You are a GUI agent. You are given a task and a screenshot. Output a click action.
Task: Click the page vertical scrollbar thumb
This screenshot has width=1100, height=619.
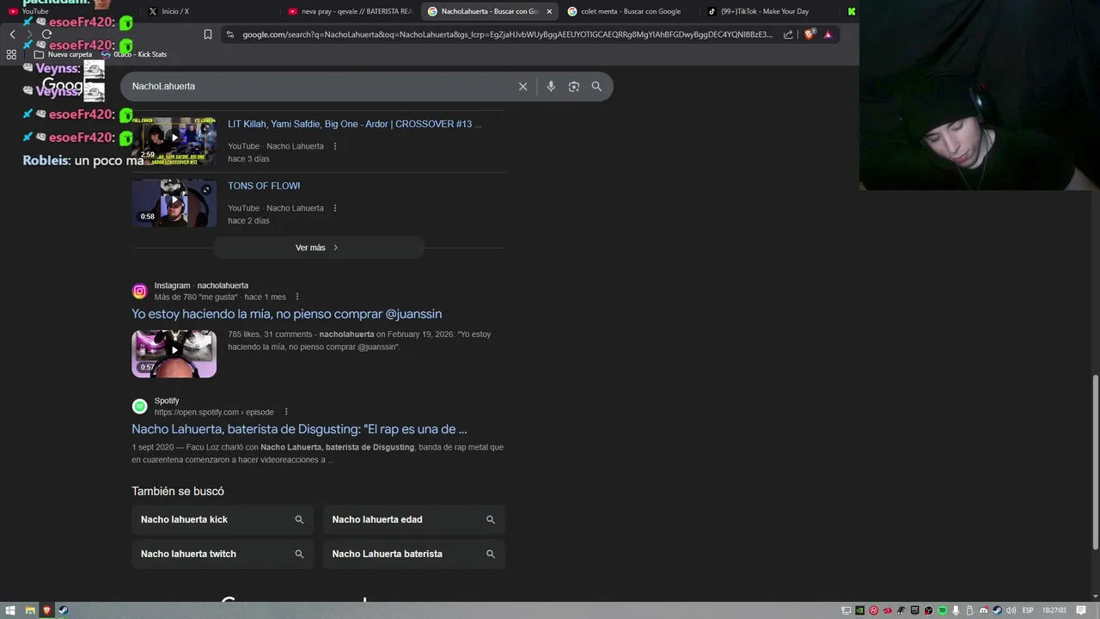click(x=1095, y=463)
